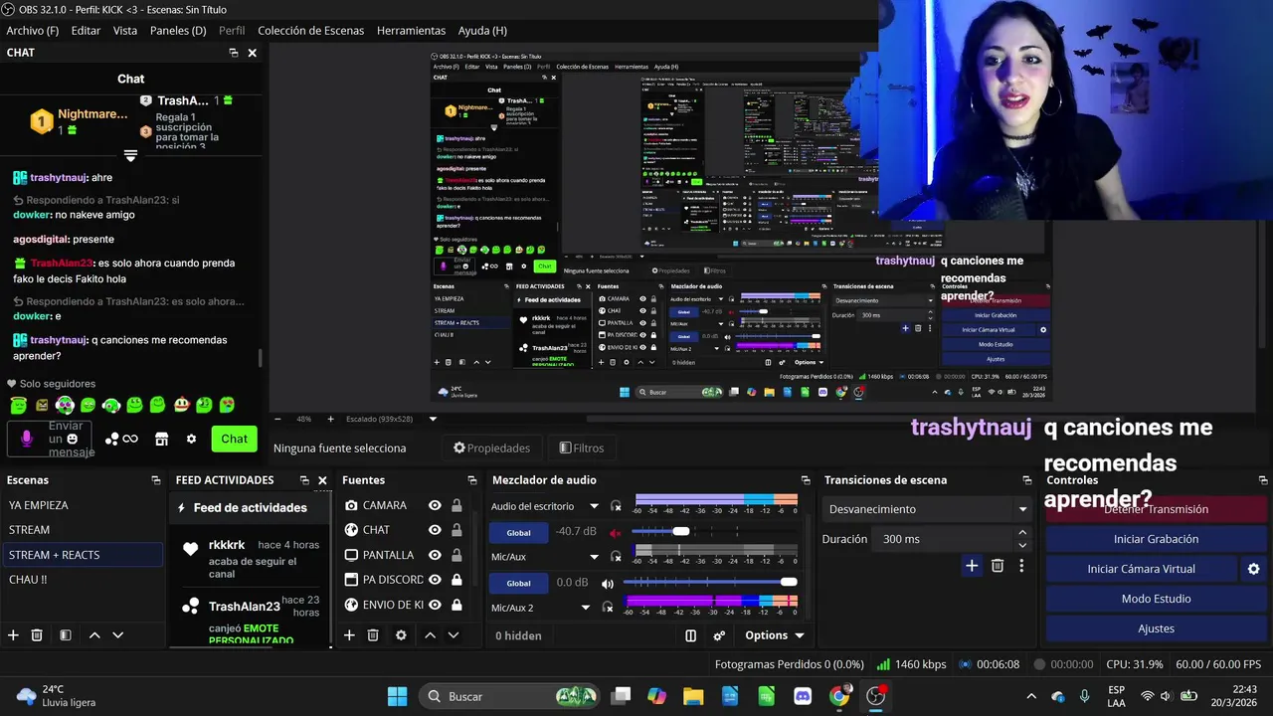Viewport: 1273px width, 716px height.
Task: Zoom in preview with plus icon
Action: pyautogui.click(x=330, y=419)
